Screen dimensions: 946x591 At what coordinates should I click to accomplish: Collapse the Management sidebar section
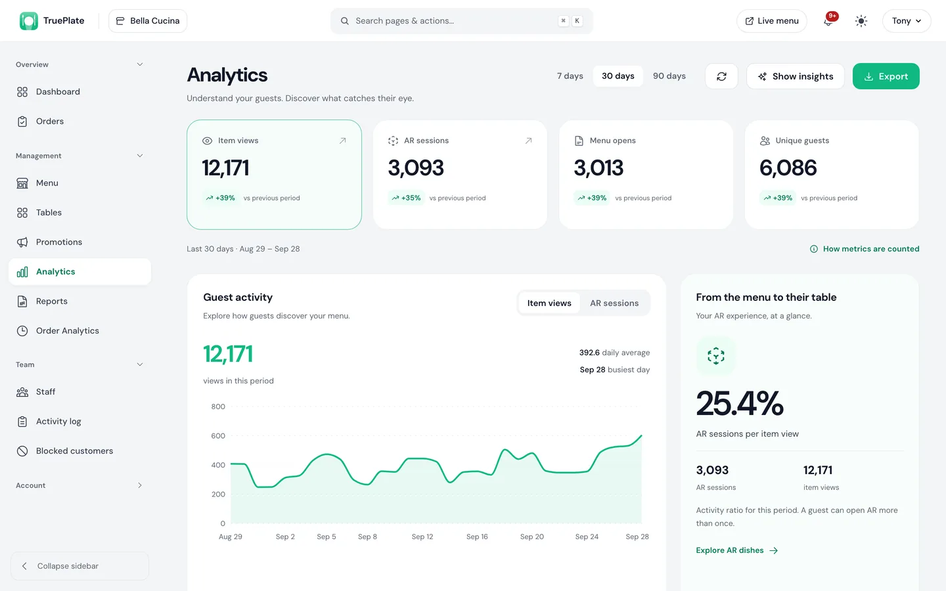coord(140,156)
